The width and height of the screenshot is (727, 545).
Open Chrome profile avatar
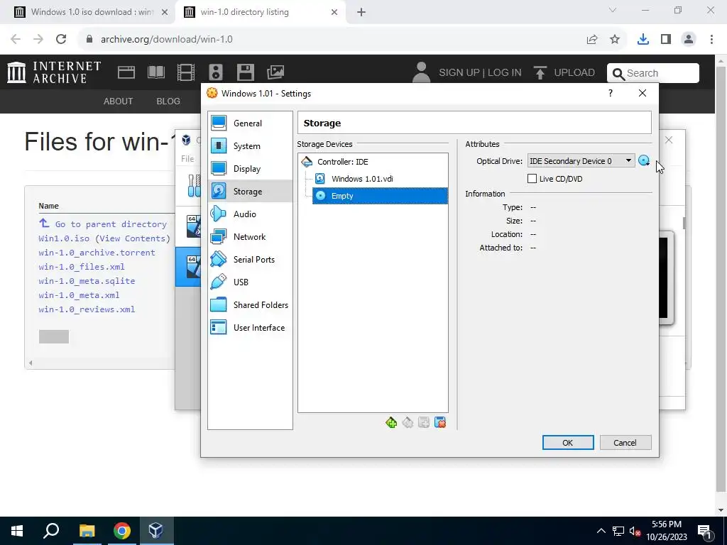pyautogui.click(x=689, y=40)
